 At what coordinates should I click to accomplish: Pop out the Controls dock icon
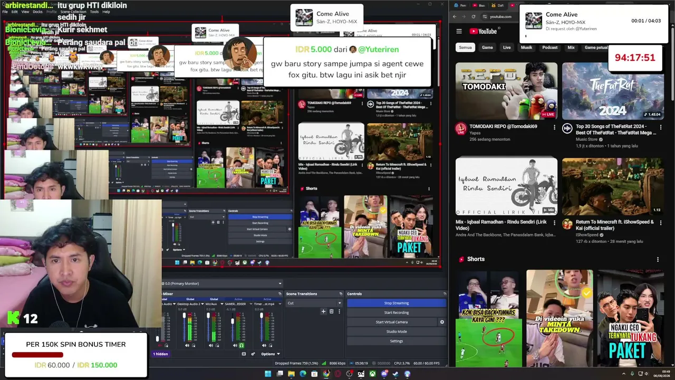445,293
